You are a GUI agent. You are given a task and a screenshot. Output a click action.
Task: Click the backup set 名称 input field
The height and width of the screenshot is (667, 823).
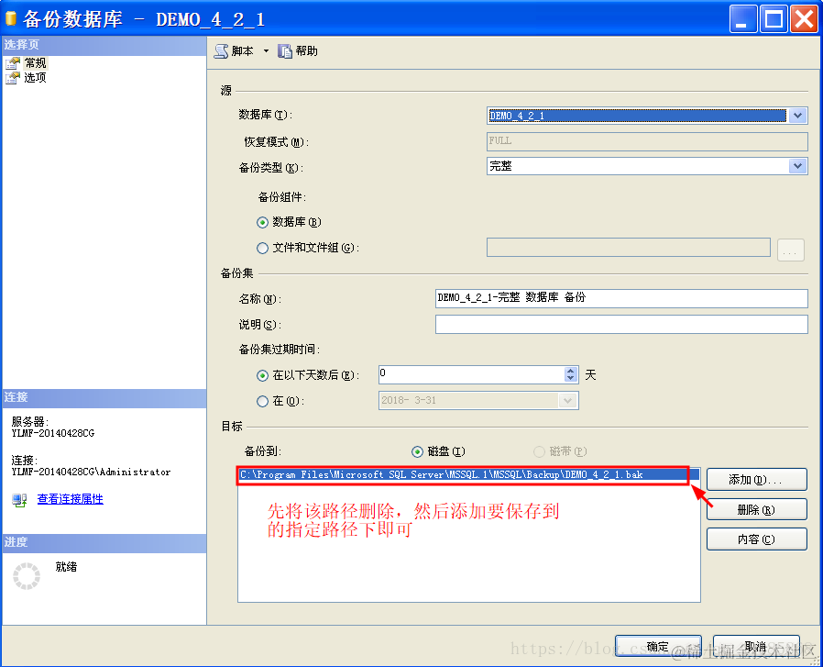[621, 298]
